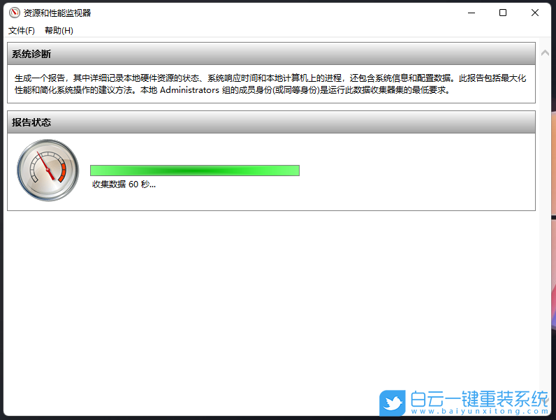Click the system diagnostics description paragraph

click(270, 84)
